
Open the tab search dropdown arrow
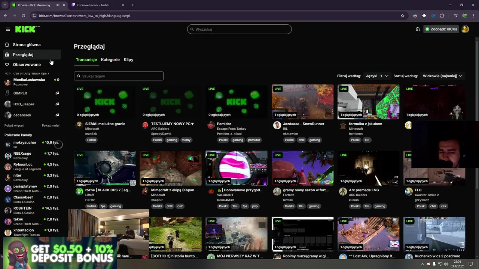[5, 5]
